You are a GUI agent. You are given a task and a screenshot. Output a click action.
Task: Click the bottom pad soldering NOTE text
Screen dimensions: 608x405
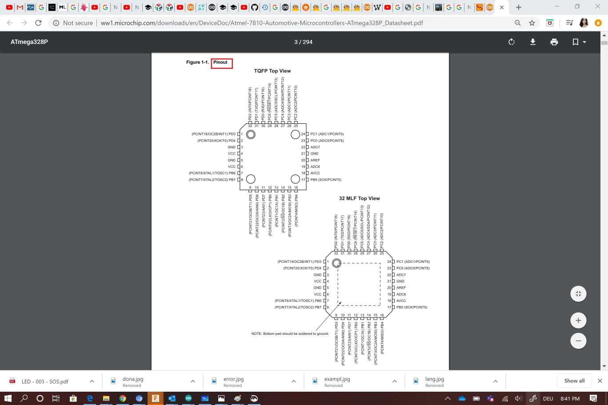tap(290, 334)
